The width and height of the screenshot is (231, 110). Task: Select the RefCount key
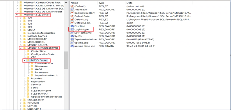pos(33,103)
